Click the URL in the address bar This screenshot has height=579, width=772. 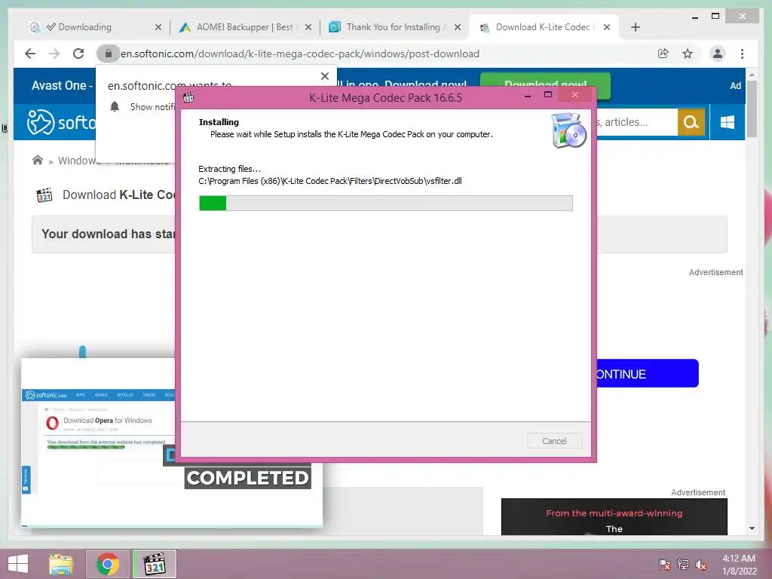click(x=300, y=54)
